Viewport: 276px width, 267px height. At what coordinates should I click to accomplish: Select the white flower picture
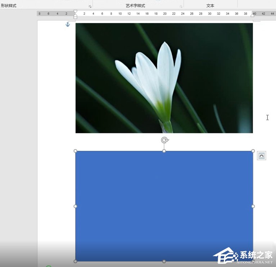164,78
